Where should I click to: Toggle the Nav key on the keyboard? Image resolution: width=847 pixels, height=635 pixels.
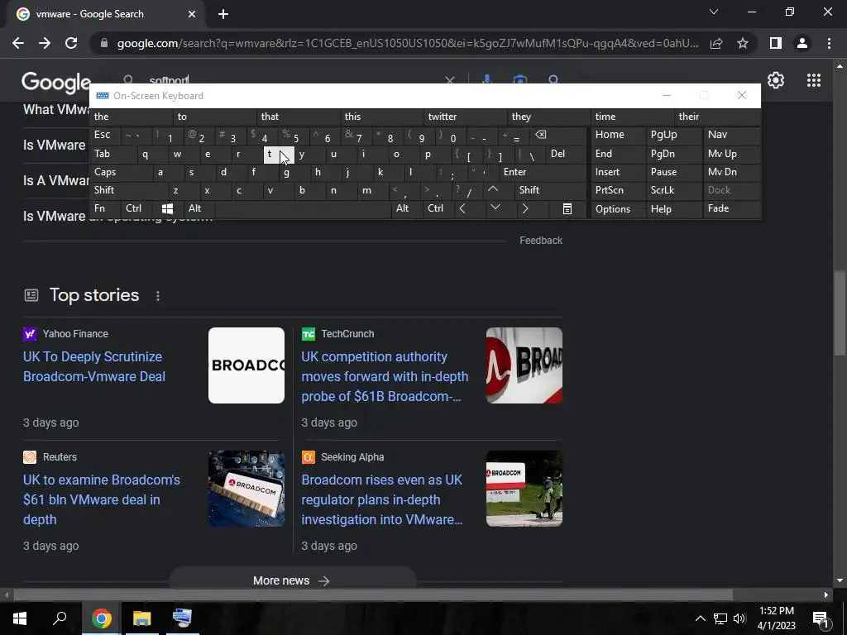(x=731, y=135)
